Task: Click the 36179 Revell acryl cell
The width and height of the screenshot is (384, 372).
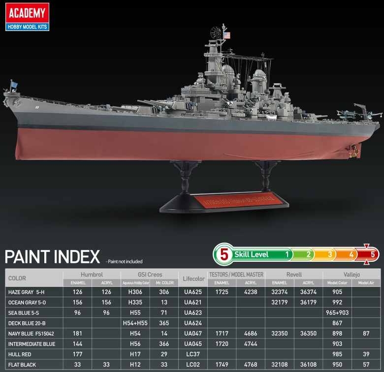Action: click(308, 302)
